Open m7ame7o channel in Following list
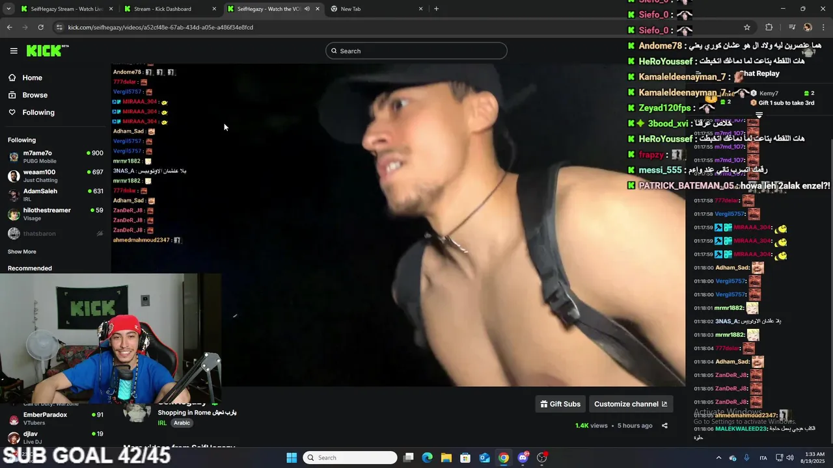This screenshot has height=468, width=833. coord(55,157)
